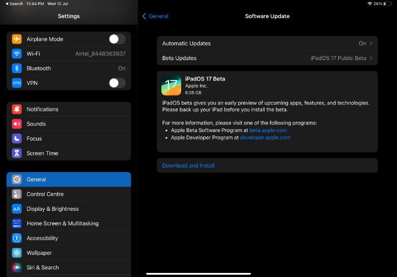Open Home Screen & Multitasking settings

(69, 224)
